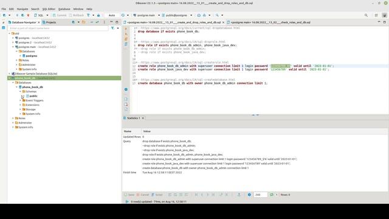Open the active schema selector 'public@postgres'

pyautogui.click(x=177, y=15)
